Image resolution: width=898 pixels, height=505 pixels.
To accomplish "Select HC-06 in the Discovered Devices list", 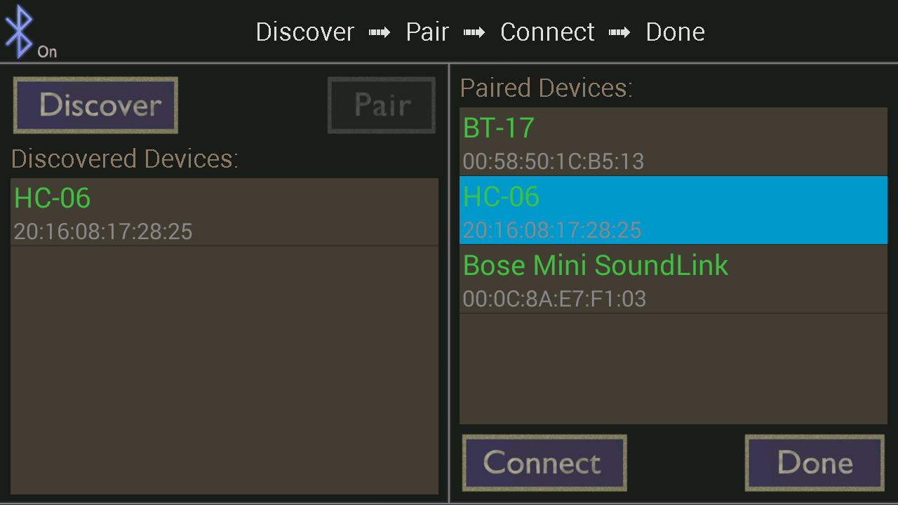I will click(x=224, y=213).
